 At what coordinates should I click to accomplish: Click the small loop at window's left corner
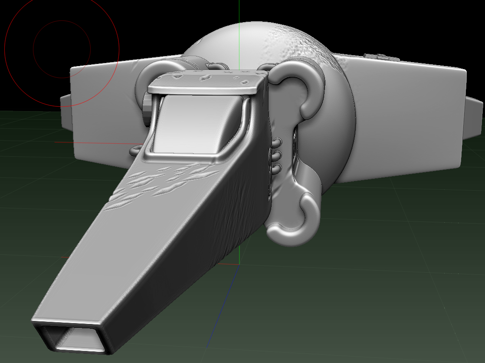click(135, 151)
